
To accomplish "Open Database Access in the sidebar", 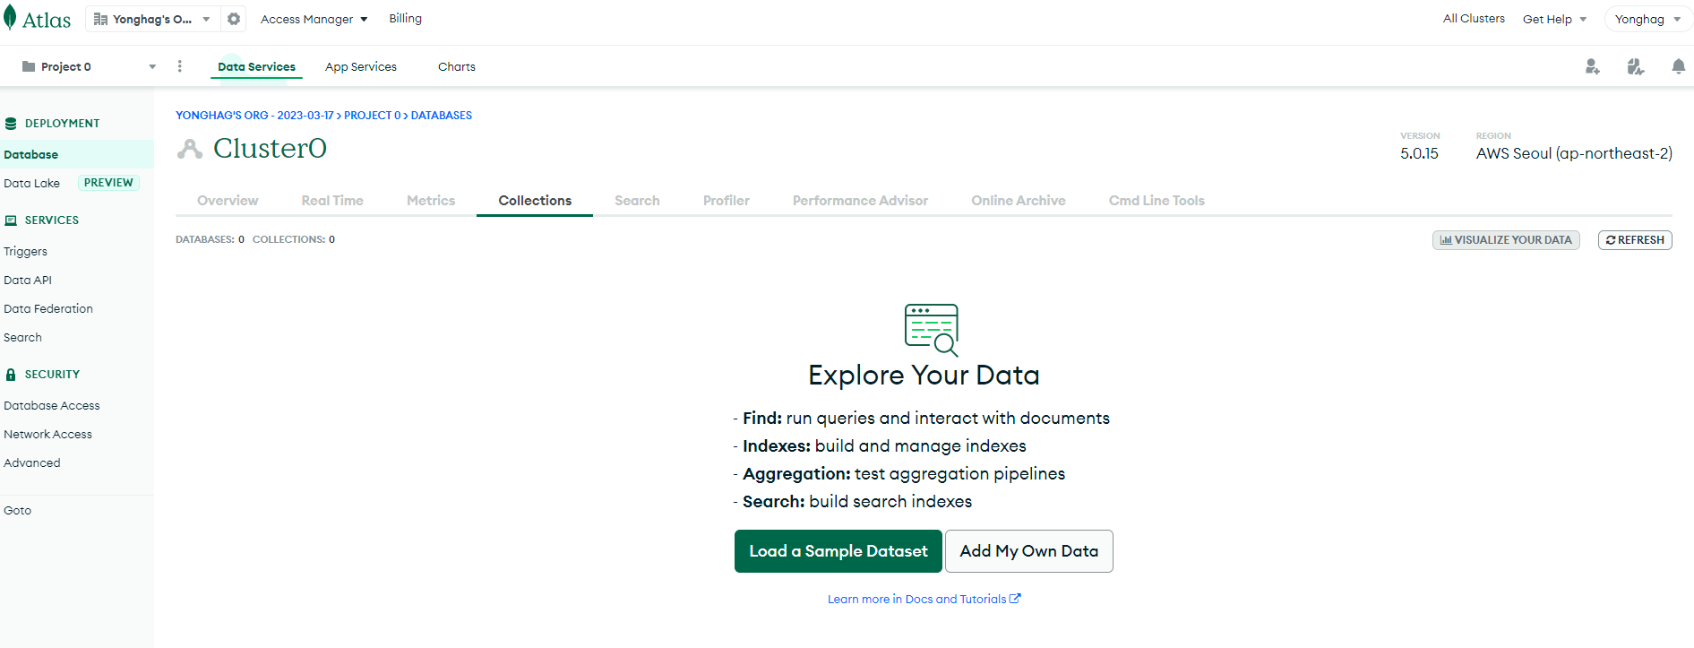I will 52,406.
